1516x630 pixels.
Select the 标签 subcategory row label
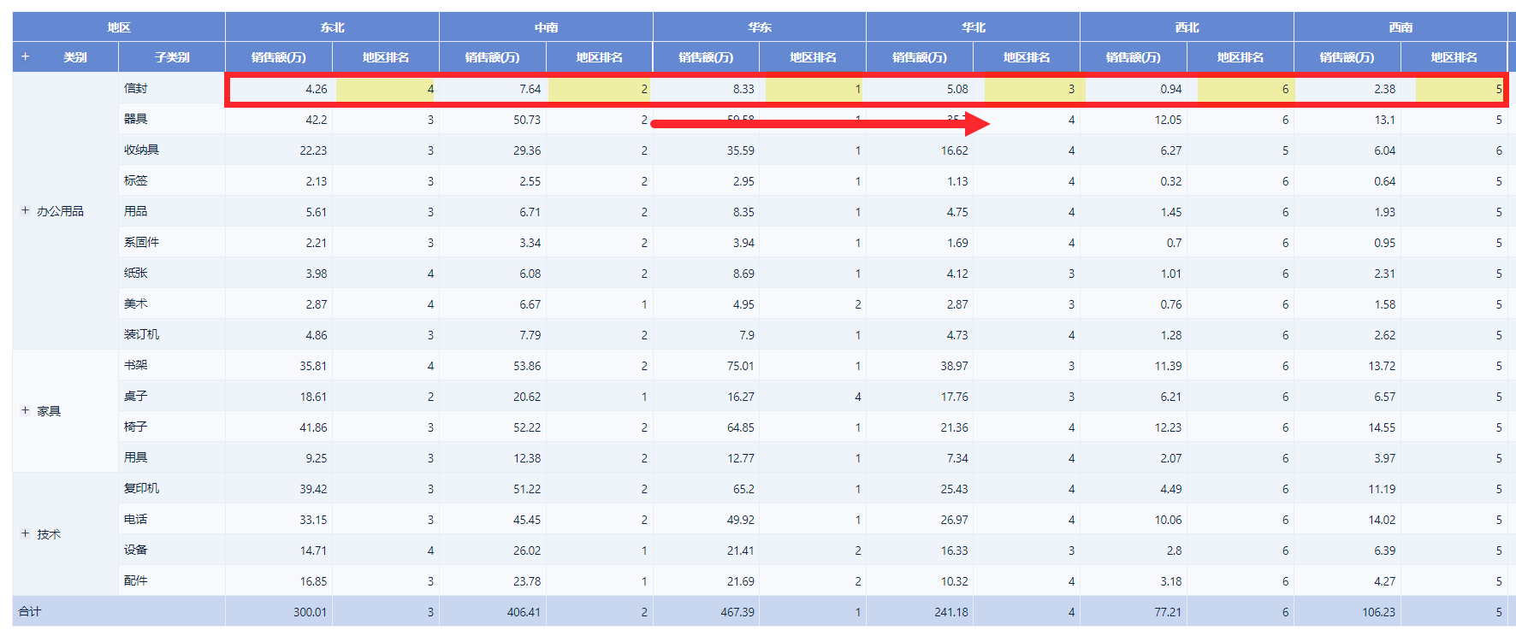point(136,180)
